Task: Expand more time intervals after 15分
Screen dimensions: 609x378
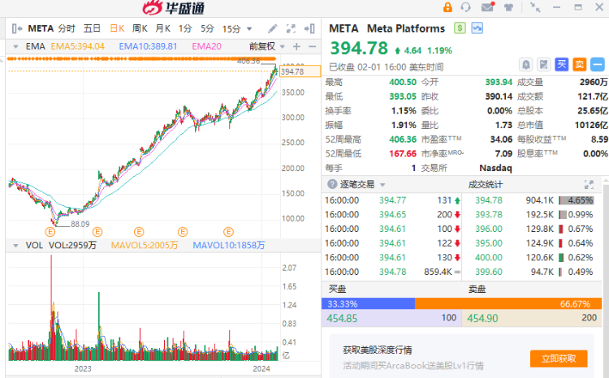Action: click(x=248, y=28)
